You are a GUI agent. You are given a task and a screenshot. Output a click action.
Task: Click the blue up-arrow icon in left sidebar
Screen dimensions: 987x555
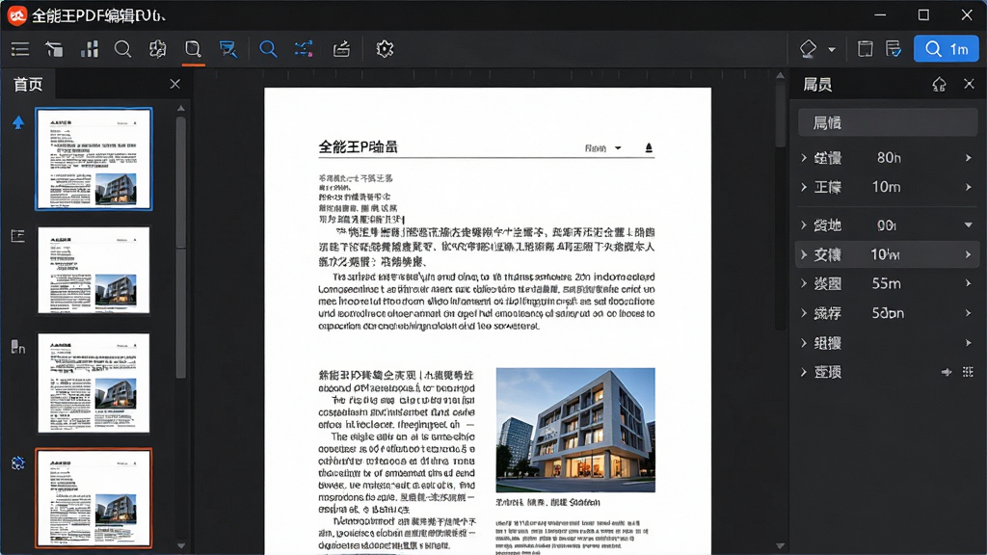(18, 122)
